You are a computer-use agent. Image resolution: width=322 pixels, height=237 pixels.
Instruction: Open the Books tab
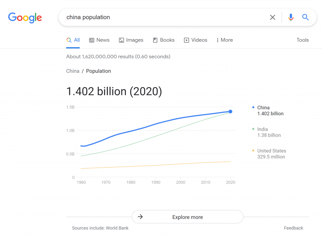[164, 40]
